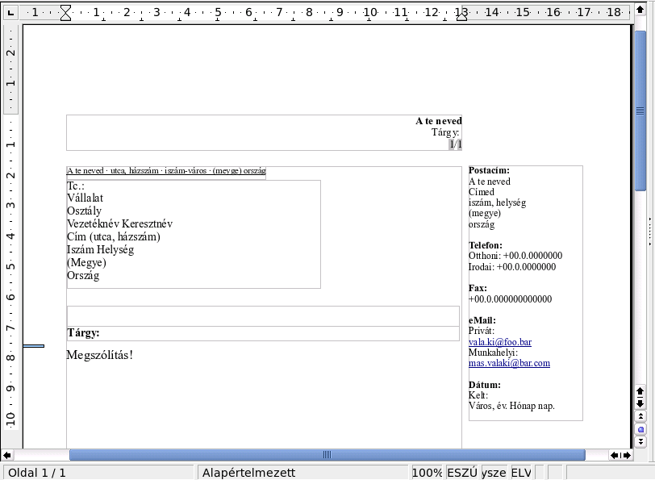Image resolution: width=655 pixels, height=480 pixels.
Task: Click the scroll-left arrow at the right end of the horizontal scrollbar
Action: tap(615, 455)
